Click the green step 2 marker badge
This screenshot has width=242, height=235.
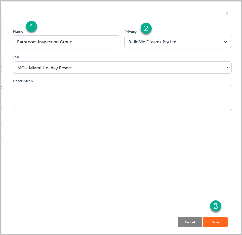(x=146, y=28)
